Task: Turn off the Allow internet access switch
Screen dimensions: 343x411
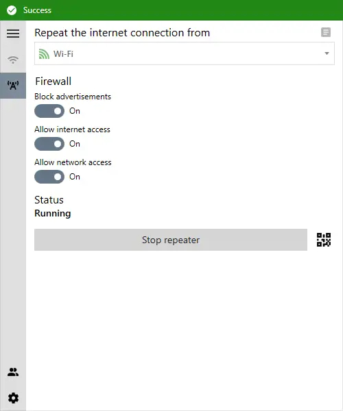Action: (x=49, y=144)
